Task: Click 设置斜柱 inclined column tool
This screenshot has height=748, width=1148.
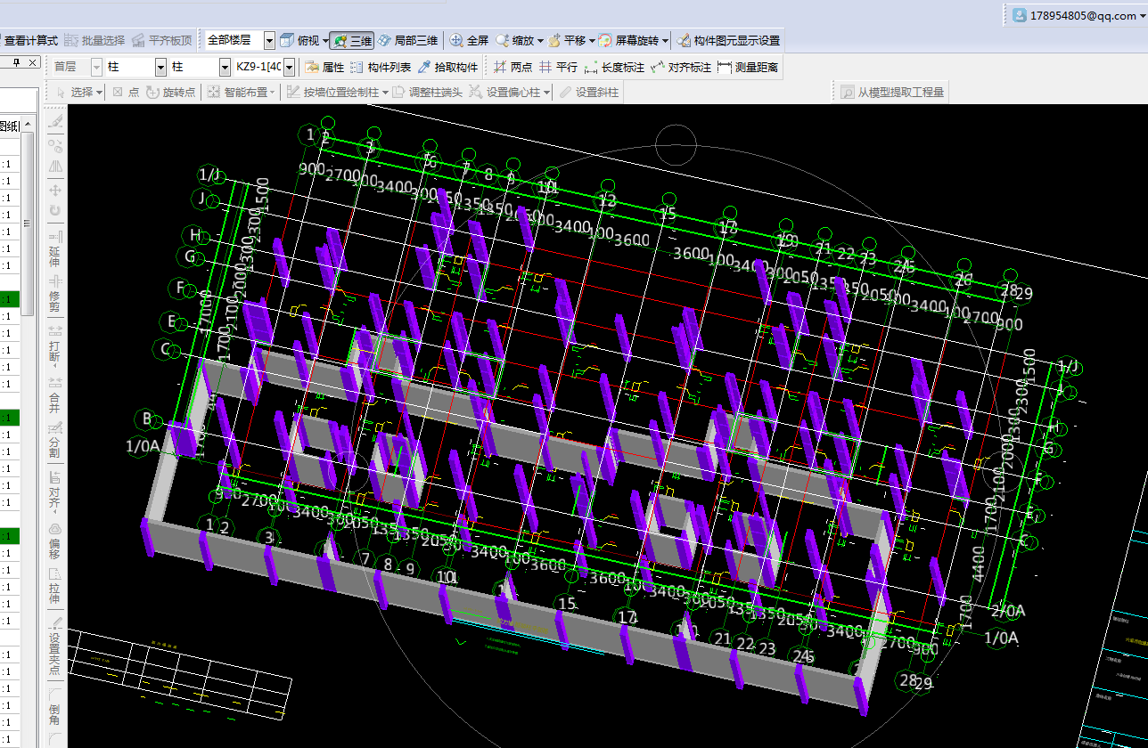Action: 587,92
